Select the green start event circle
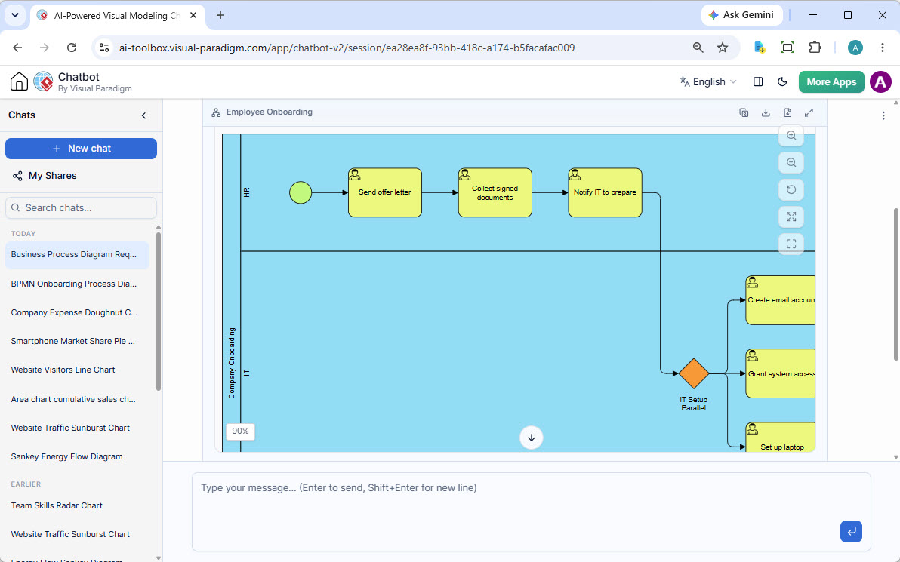Image resolution: width=900 pixels, height=562 pixels. [x=301, y=192]
